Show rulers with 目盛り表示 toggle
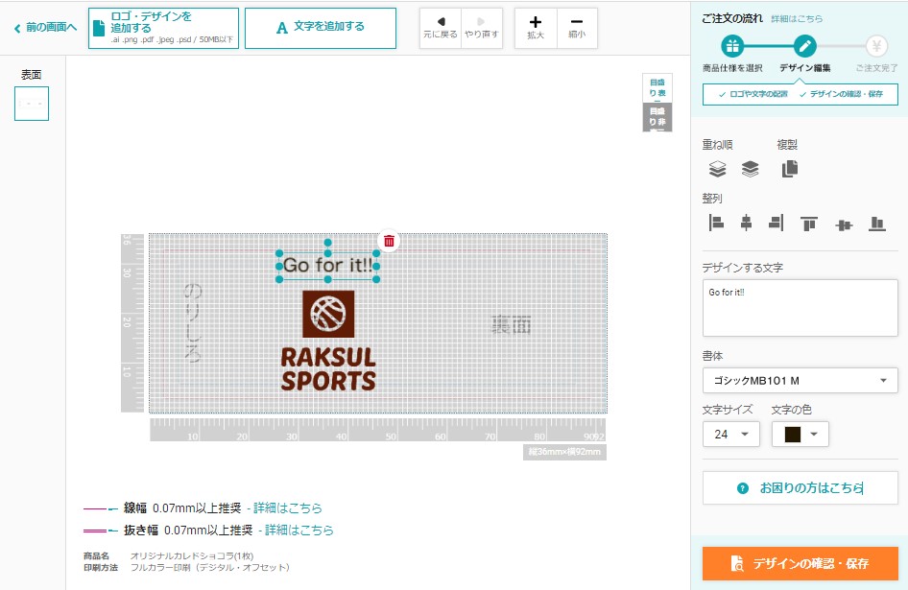 657,88
